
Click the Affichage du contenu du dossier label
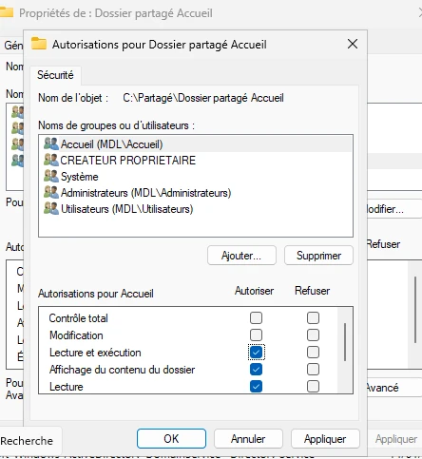click(122, 370)
